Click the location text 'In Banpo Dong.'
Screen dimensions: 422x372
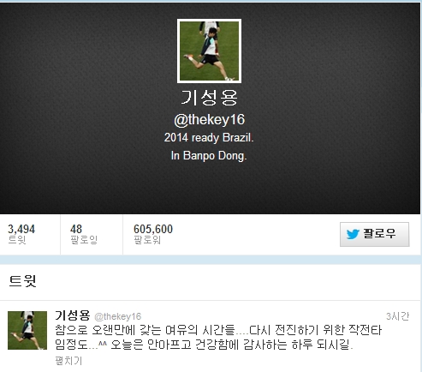(209, 156)
